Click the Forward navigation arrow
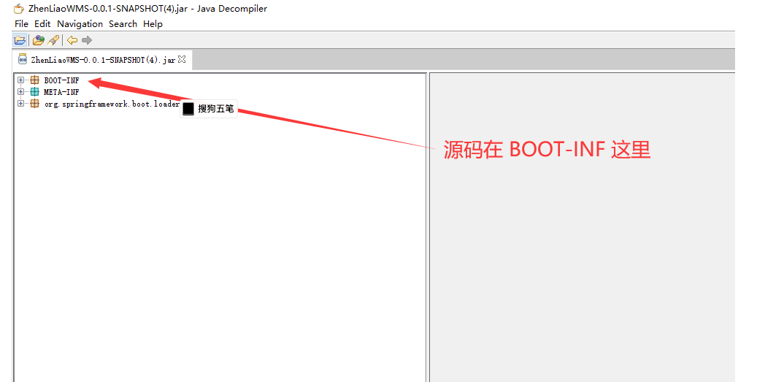This screenshot has height=382, width=757. point(87,40)
